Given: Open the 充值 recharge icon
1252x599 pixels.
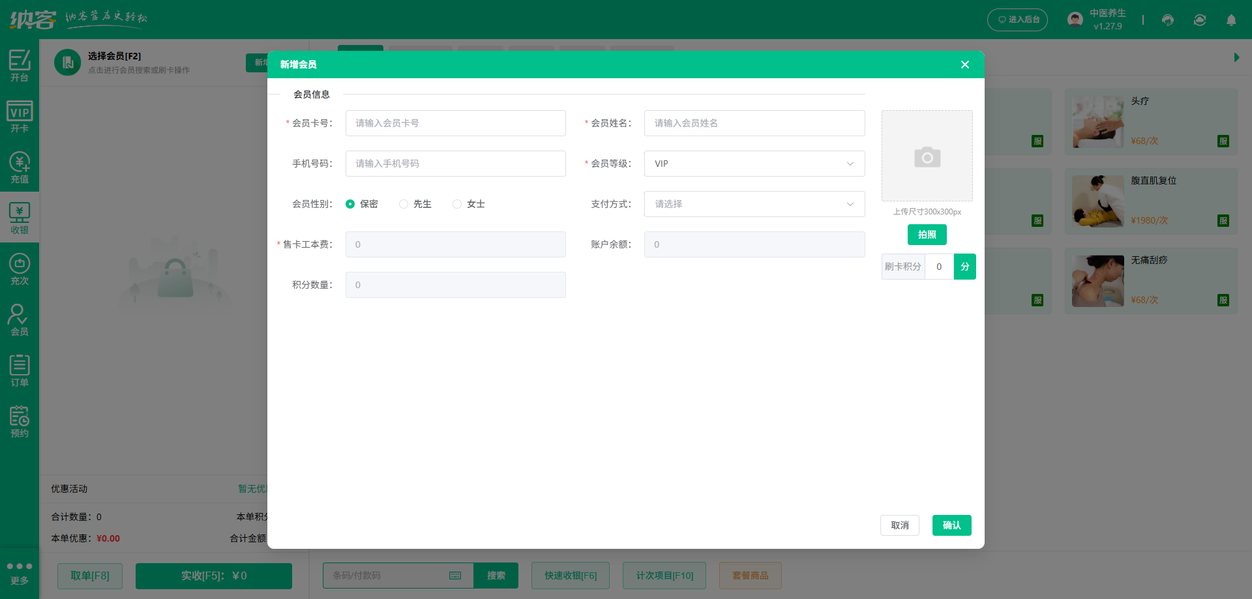Looking at the screenshot, I should tap(20, 167).
